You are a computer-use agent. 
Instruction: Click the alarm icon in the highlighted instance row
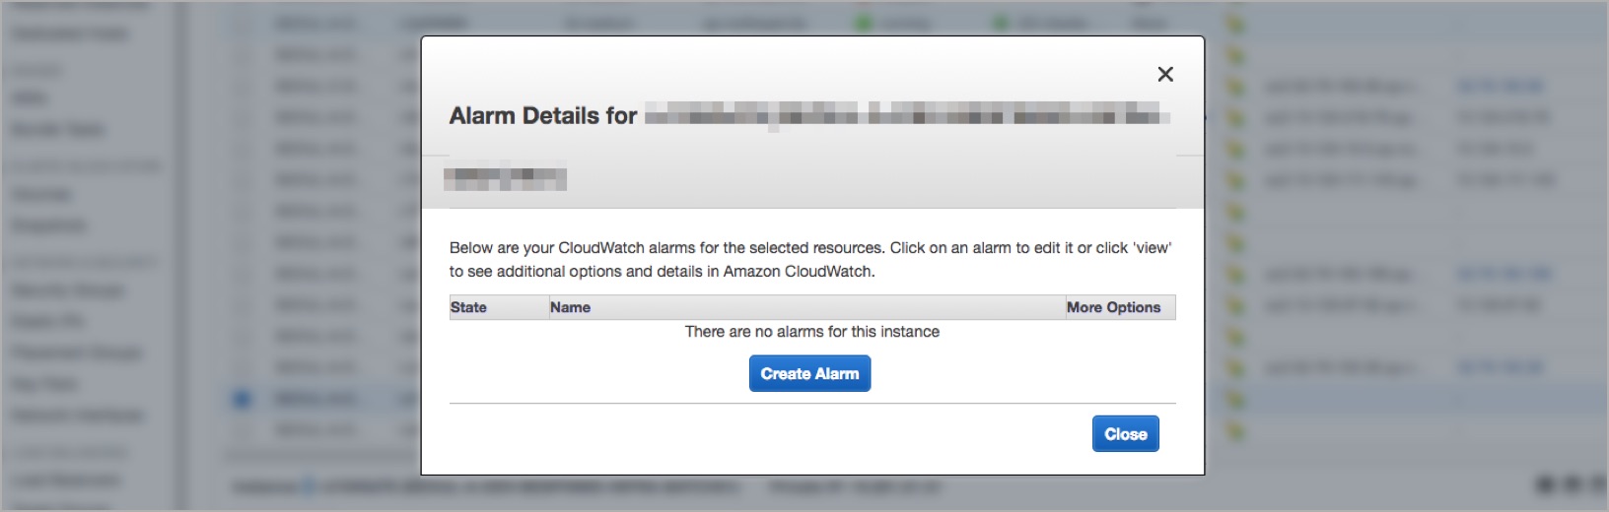(x=1235, y=400)
